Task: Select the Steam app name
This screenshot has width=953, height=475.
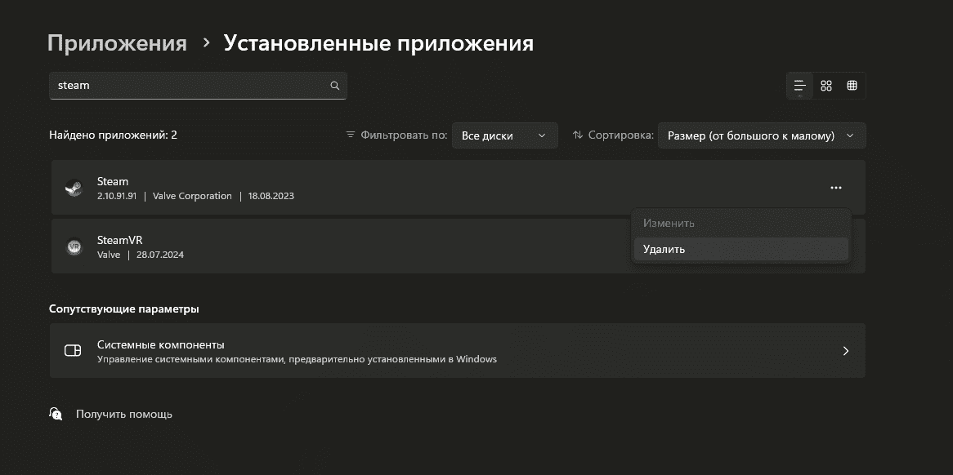Action: click(x=113, y=181)
